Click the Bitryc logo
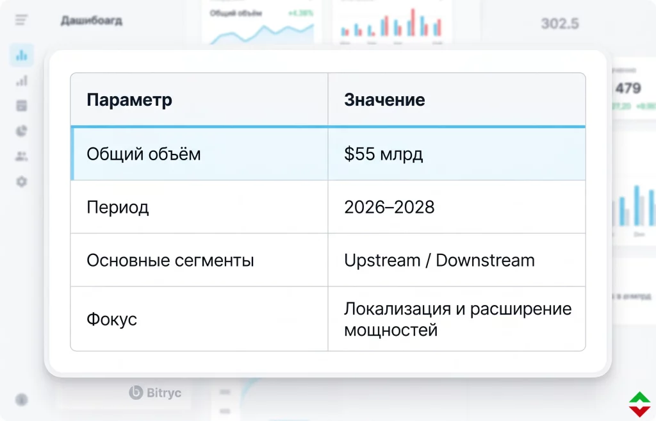The height and width of the screenshot is (421, 656). tap(155, 393)
